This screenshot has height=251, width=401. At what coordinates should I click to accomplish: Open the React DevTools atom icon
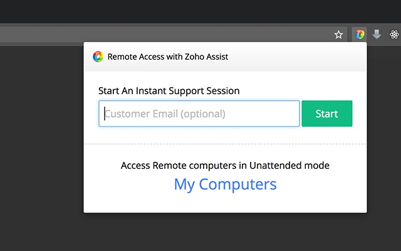[393, 35]
